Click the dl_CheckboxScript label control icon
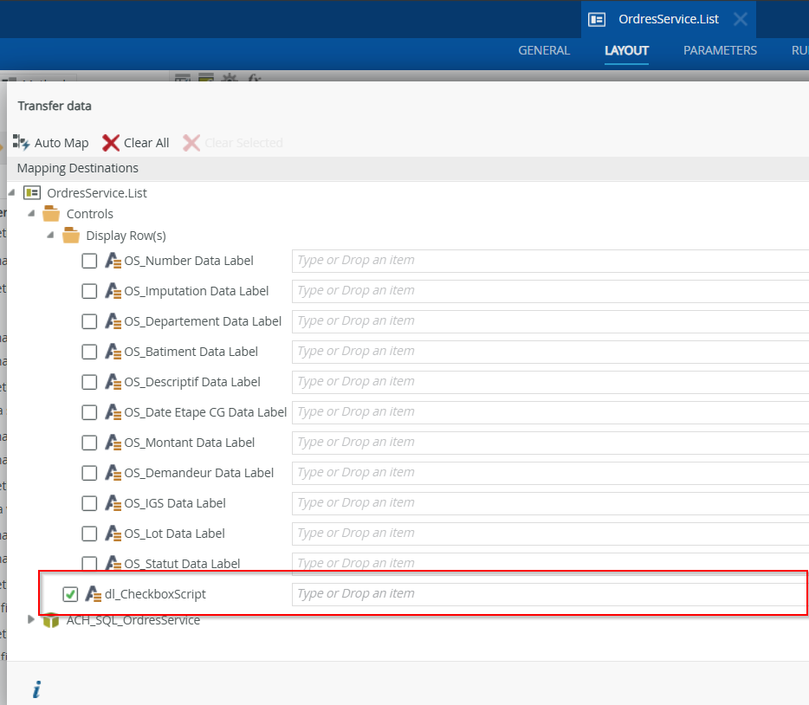Screen dimensions: 809x705 (94, 594)
